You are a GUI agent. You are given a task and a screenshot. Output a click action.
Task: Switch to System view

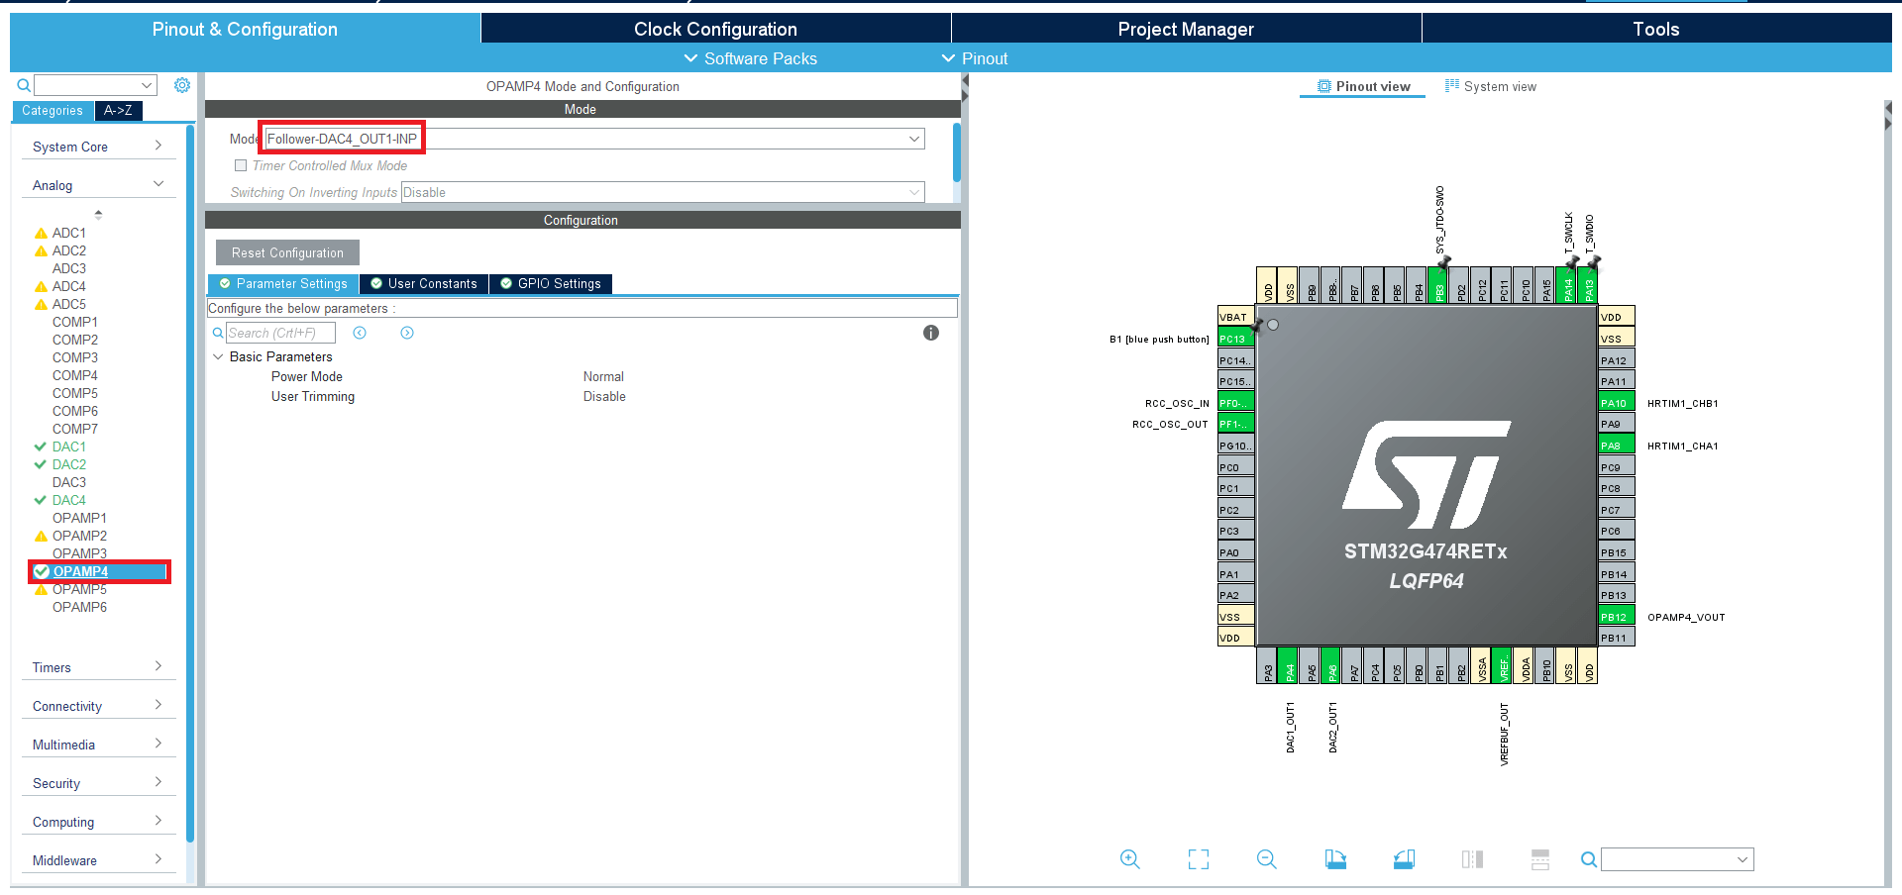[x=1491, y=86]
